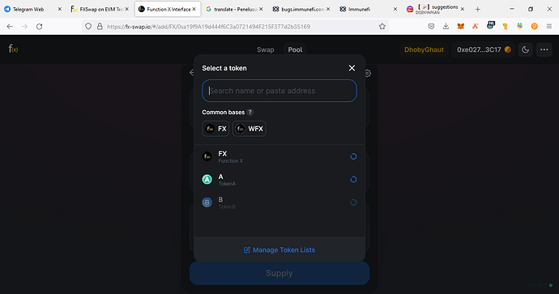The height and width of the screenshot is (294, 559).
Task: Click the Common bases help question mark
Action: point(250,113)
